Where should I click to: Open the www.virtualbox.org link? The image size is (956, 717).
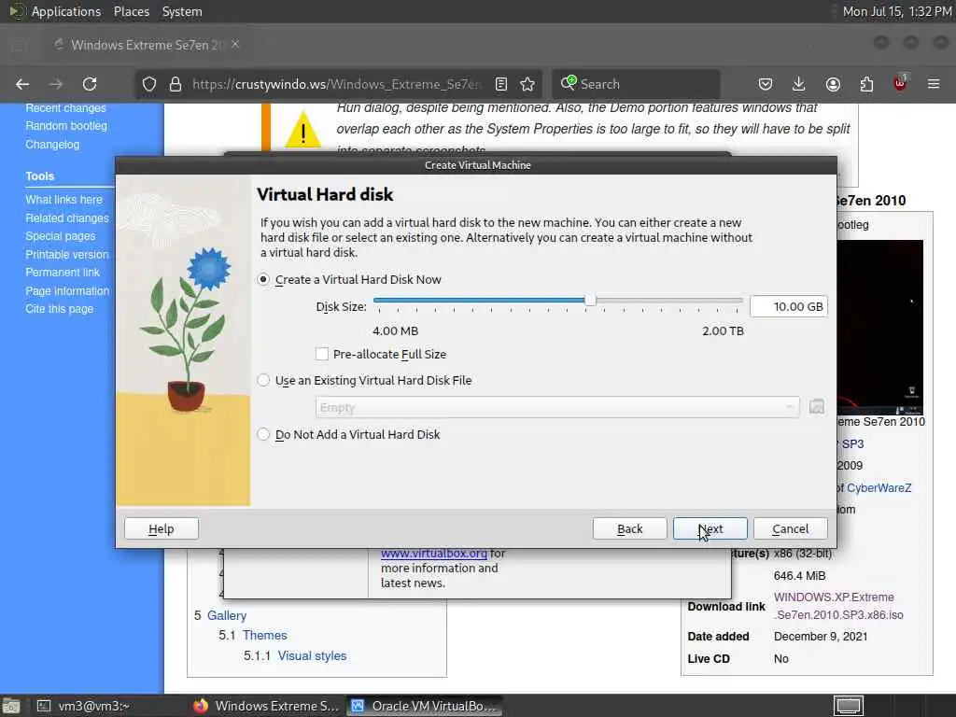(x=434, y=554)
